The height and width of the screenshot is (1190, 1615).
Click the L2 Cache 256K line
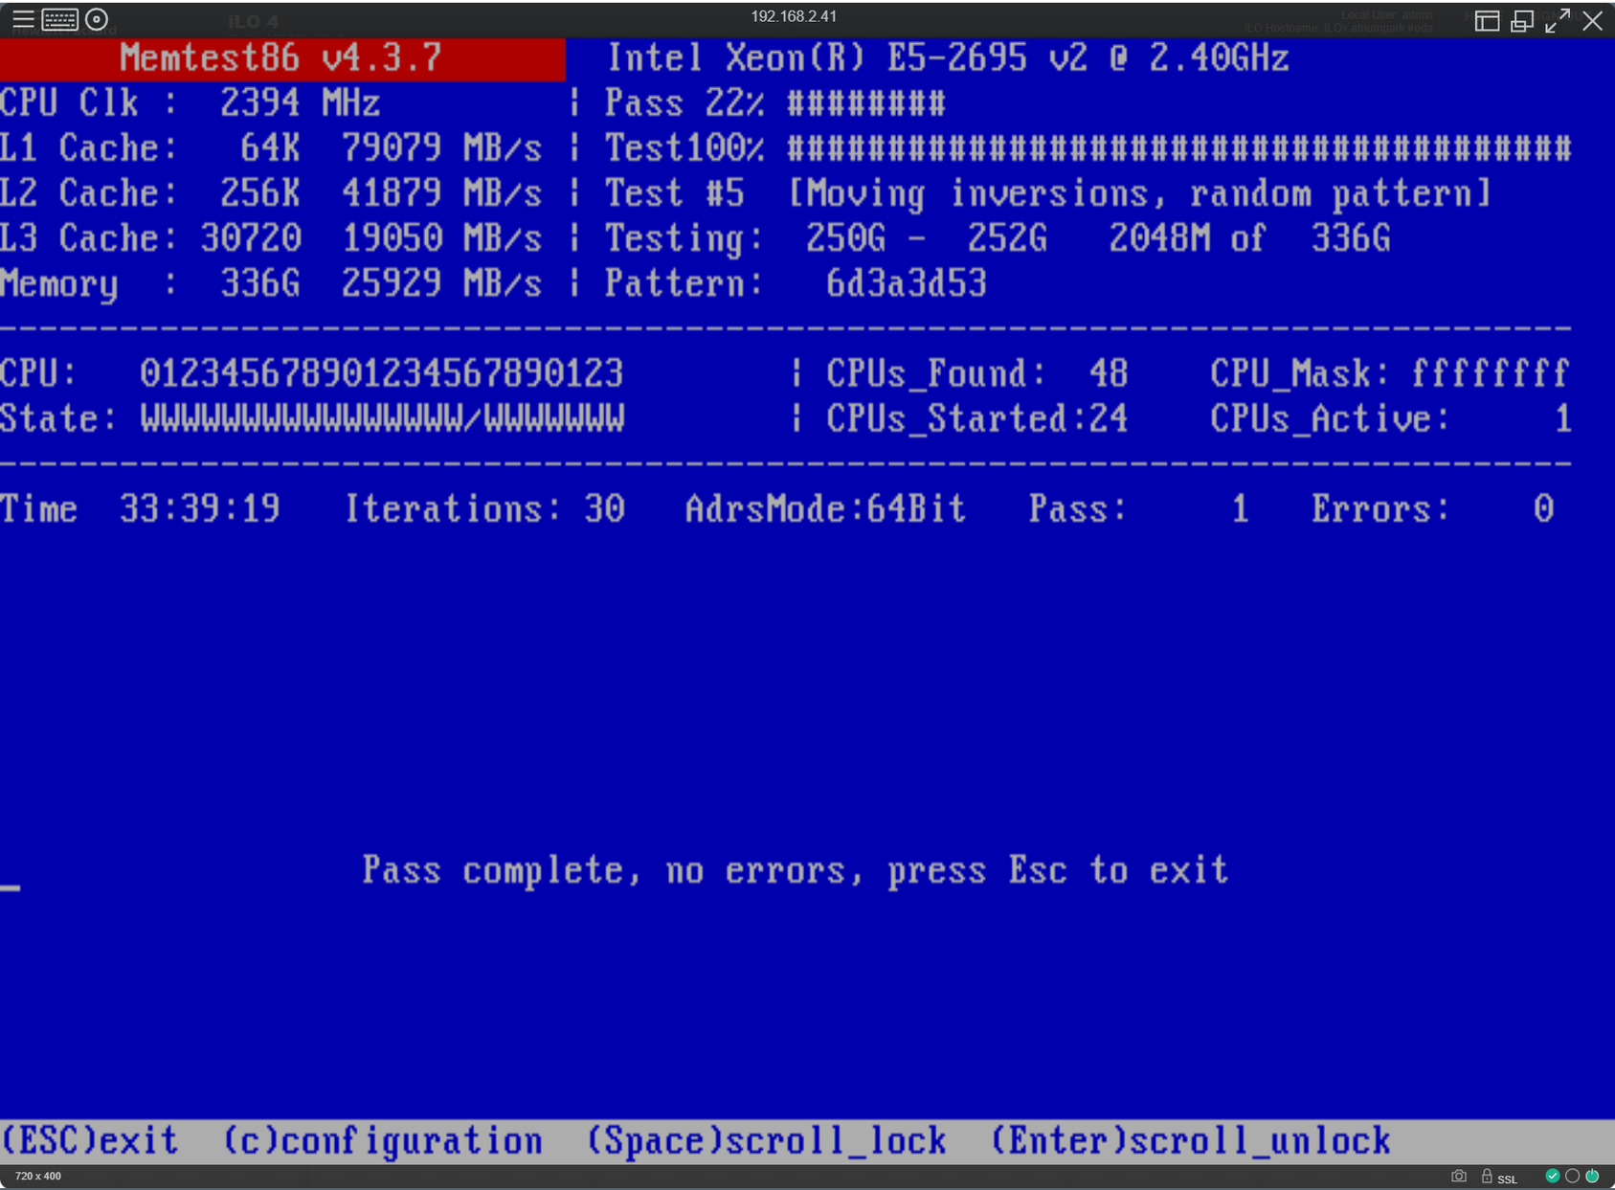point(271,192)
